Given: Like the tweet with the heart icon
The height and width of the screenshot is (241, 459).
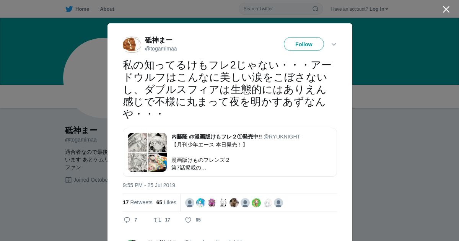Looking at the screenshot, I should click(188, 220).
